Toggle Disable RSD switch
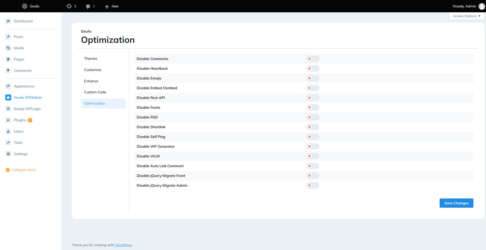 click(x=313, y=117)
